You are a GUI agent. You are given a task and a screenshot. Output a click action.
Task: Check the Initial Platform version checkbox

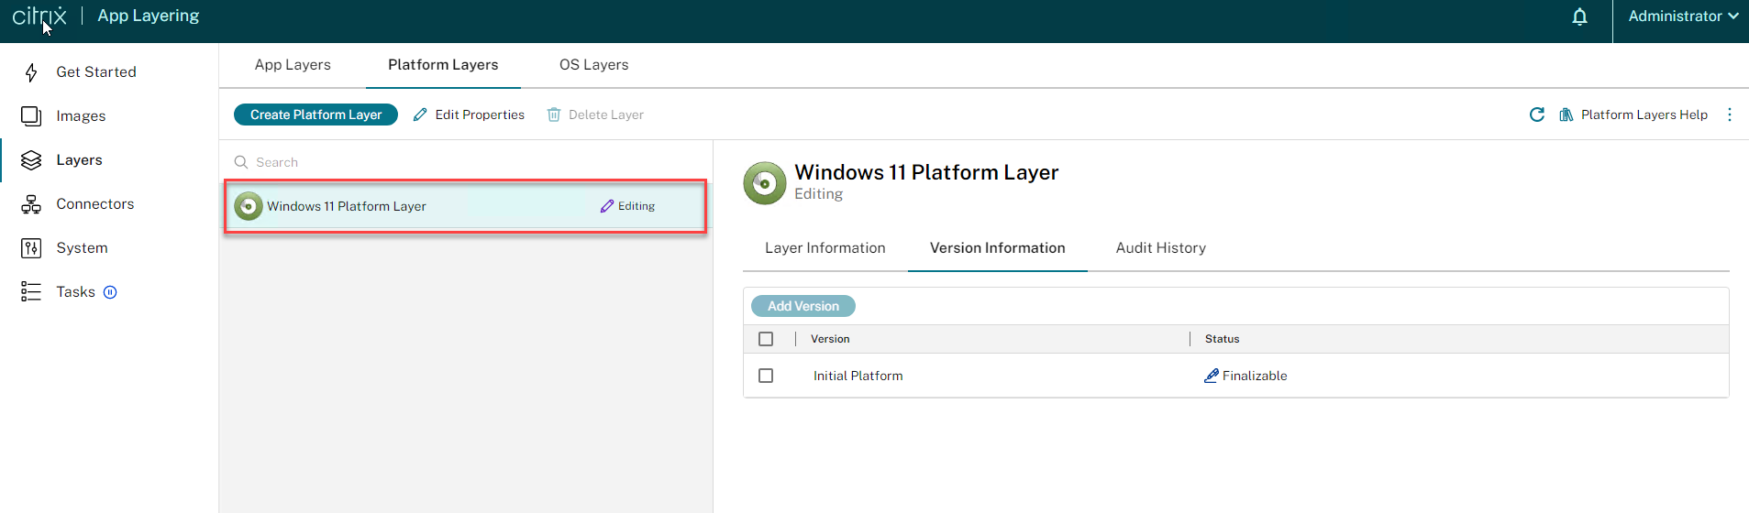[766, 376]
